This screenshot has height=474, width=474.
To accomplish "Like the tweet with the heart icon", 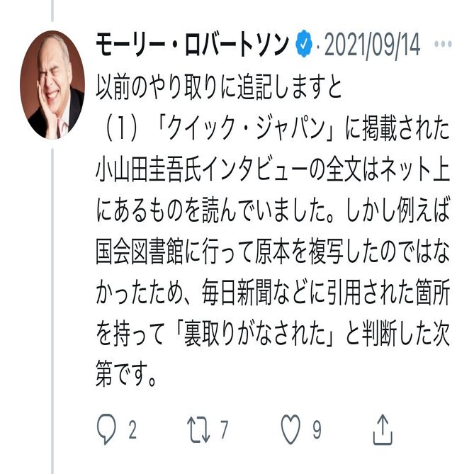I will [x=290, y=429].
